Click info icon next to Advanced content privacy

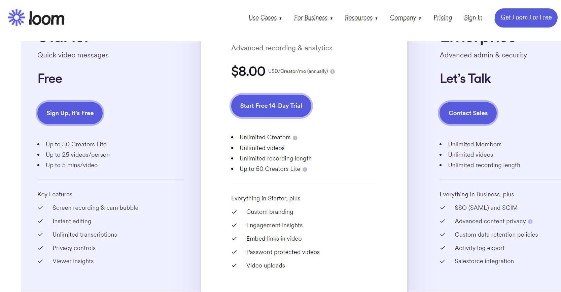(530, 222)
